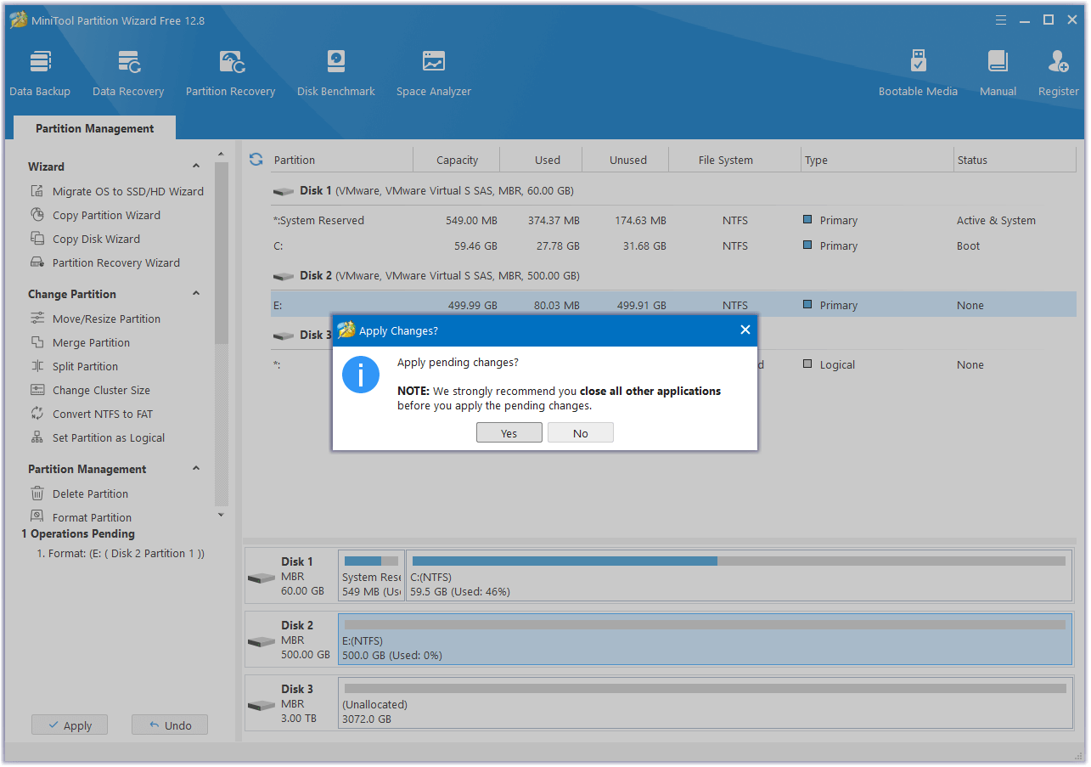This screenshot has height=767, width=1091.
Task: Confirm with the Yes button
Action: click(x=509, y=433)
